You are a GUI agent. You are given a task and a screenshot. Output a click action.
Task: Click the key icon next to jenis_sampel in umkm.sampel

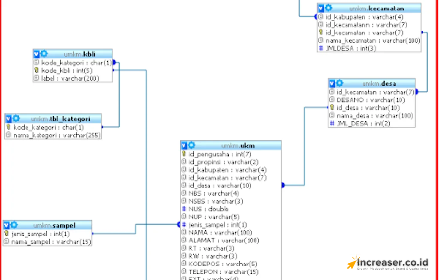(x=6, y=234)
